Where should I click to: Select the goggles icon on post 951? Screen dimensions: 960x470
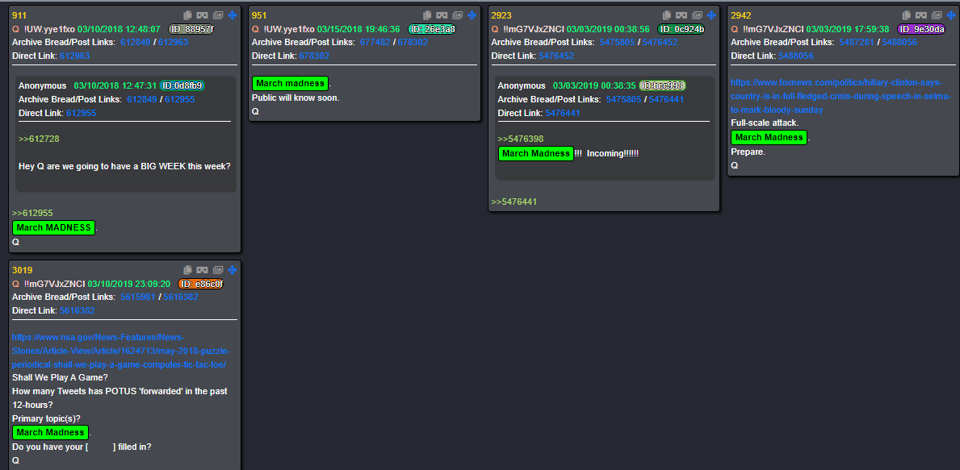[x=442, y=15]
